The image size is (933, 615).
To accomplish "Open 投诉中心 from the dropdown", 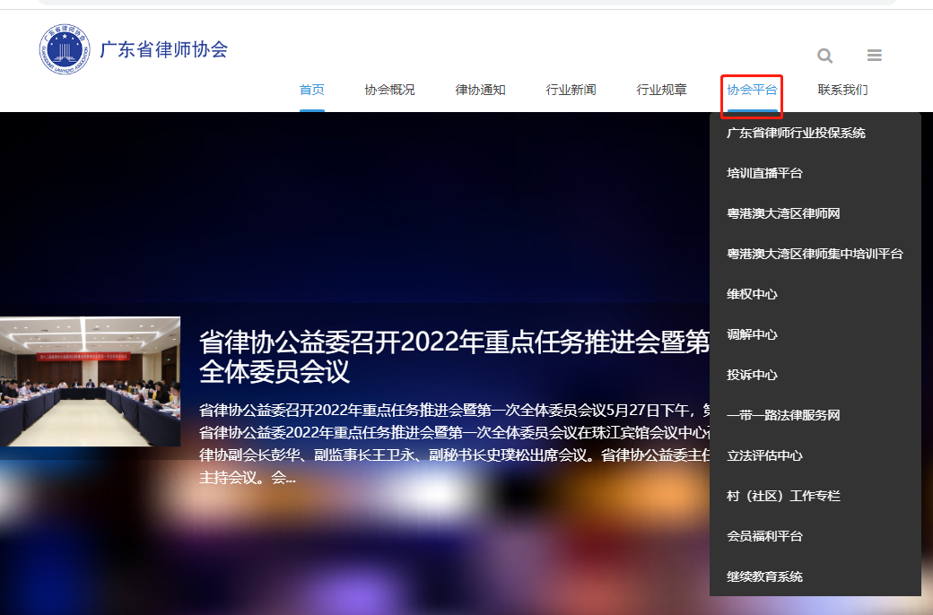I will click(752, 376).
